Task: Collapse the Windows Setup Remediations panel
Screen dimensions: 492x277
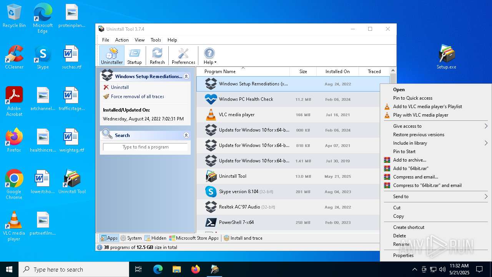Action: click(186, 77)
